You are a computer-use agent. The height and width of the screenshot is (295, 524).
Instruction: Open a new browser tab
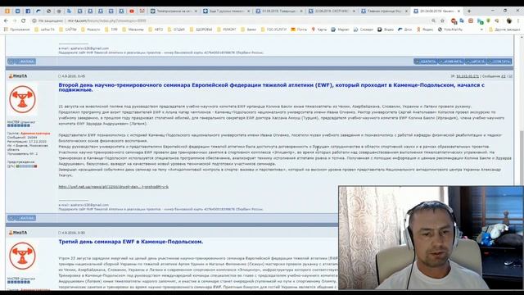point(469,11)
